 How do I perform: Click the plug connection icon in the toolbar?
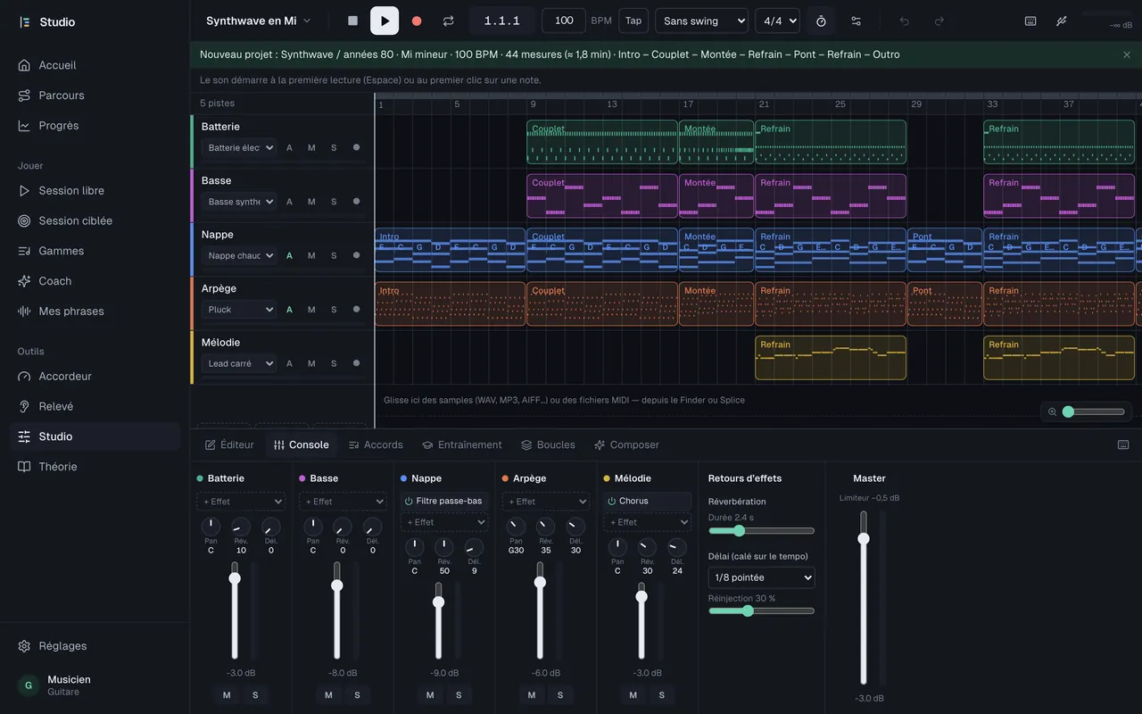point(1062,21)
